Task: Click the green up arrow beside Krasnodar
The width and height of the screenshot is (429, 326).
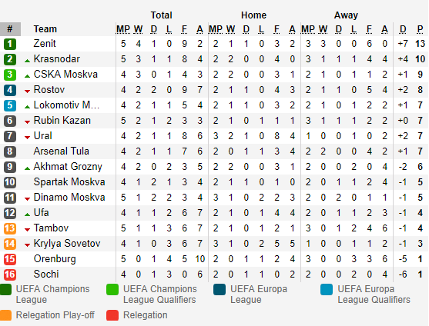Action: pyautogui.click(x=27, y=61)
